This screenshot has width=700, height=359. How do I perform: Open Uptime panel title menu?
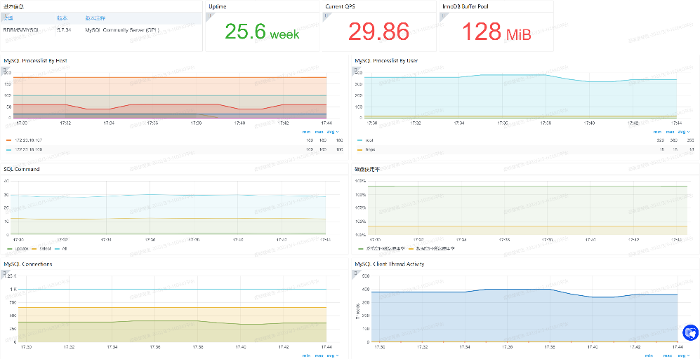pyautogui.click(x=218, y=6)
